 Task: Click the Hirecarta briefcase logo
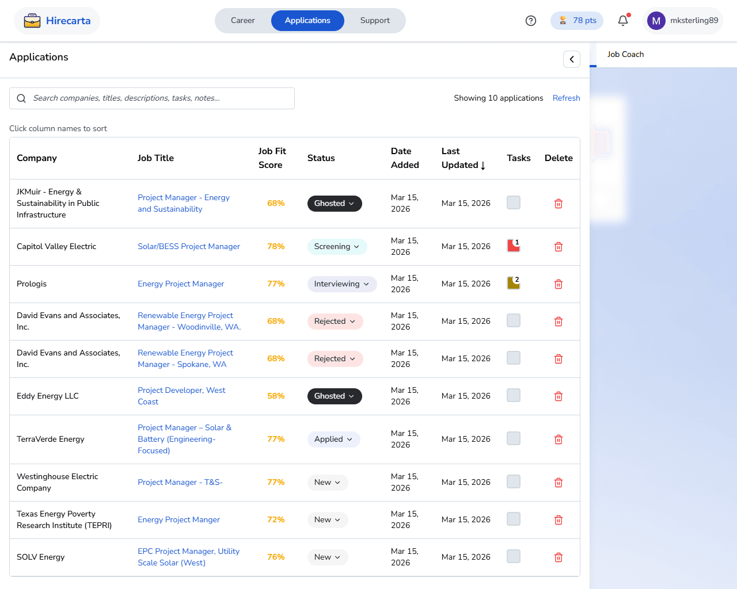tap(32, 21)
